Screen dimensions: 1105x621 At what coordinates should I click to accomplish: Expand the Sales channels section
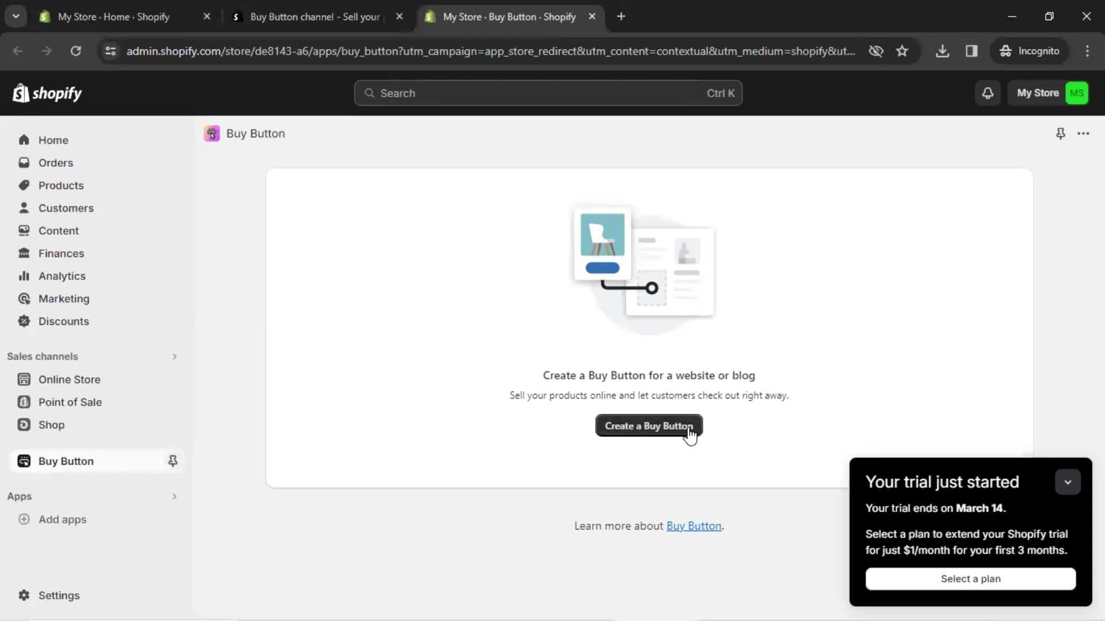tap(173, 355)
